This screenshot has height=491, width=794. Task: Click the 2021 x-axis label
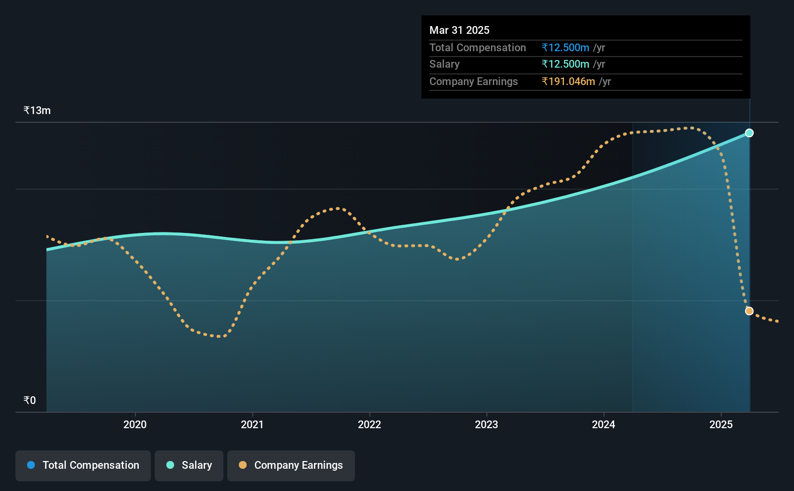252,424
